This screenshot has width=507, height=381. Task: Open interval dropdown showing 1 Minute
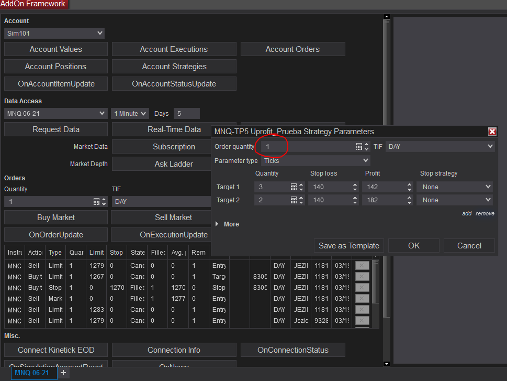pyautogui.click(x=130, y=114)
